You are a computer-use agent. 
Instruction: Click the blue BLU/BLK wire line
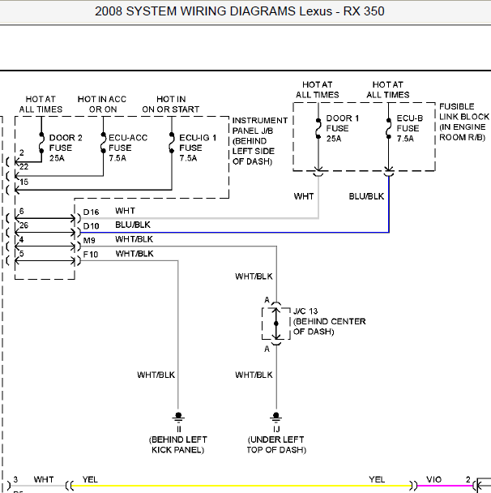pyautogui.click(x=234, y=233)
